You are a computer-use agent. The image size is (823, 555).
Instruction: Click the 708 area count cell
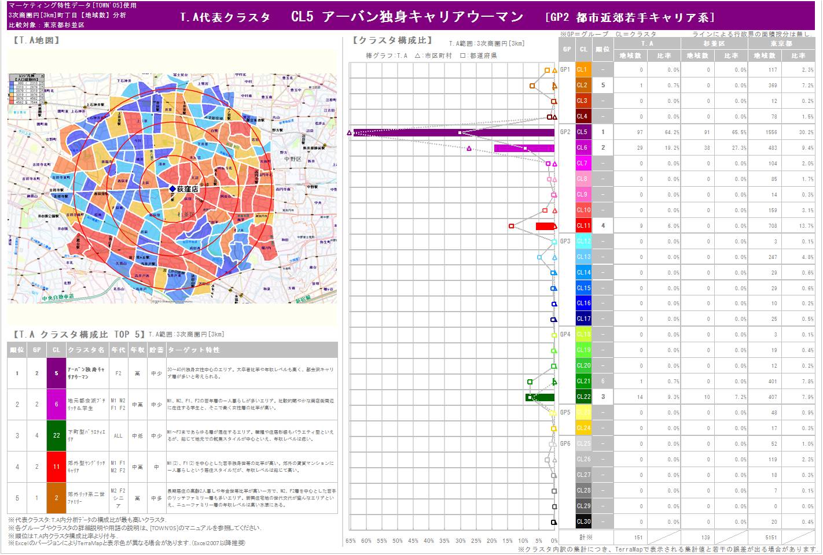pyautogui.click(x=765, y=226)
